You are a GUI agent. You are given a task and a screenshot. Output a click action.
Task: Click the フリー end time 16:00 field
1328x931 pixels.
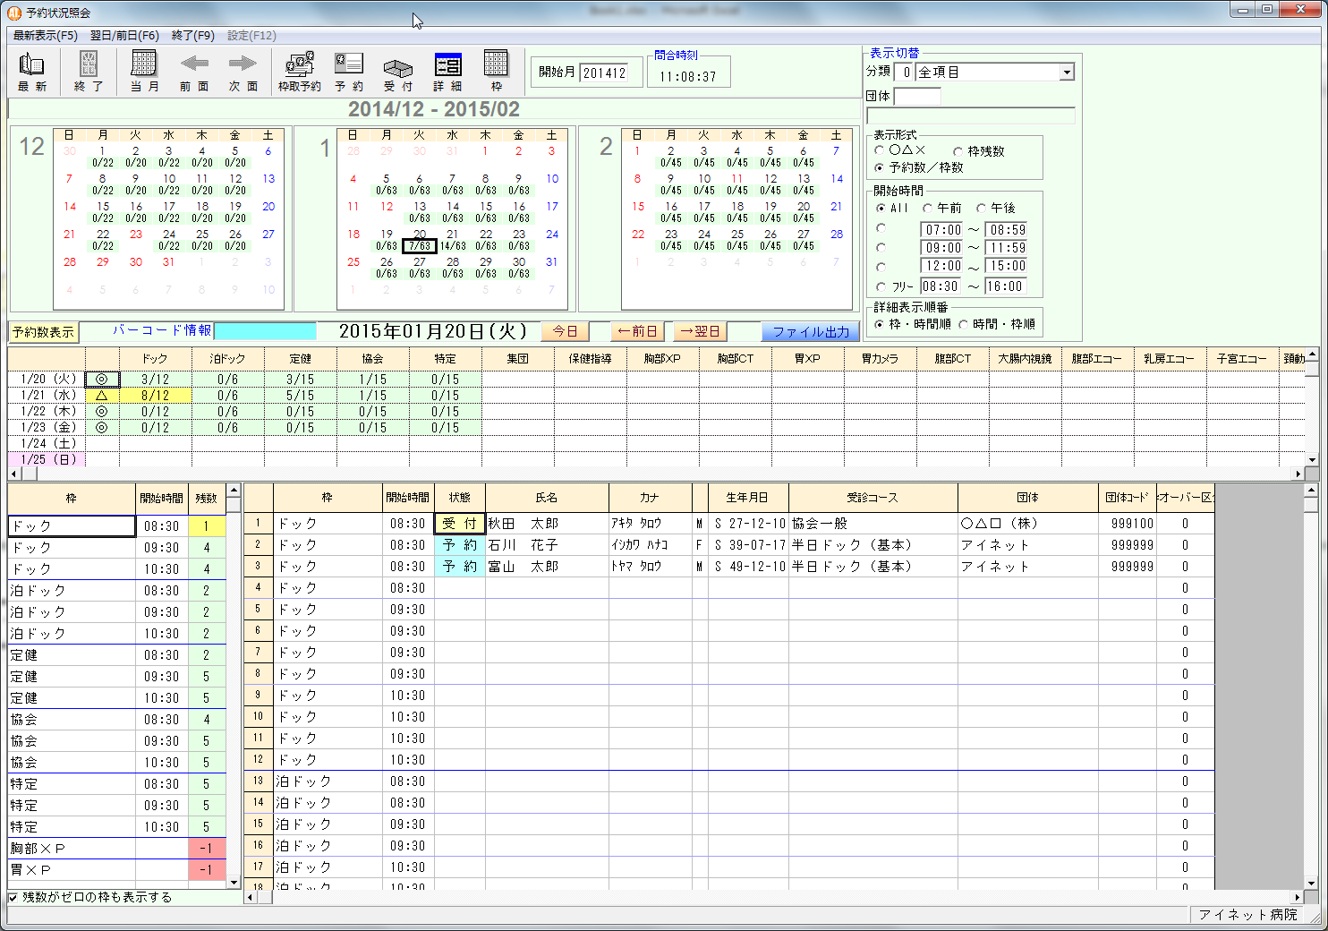pyautogui.click(x=1005, y=286)
